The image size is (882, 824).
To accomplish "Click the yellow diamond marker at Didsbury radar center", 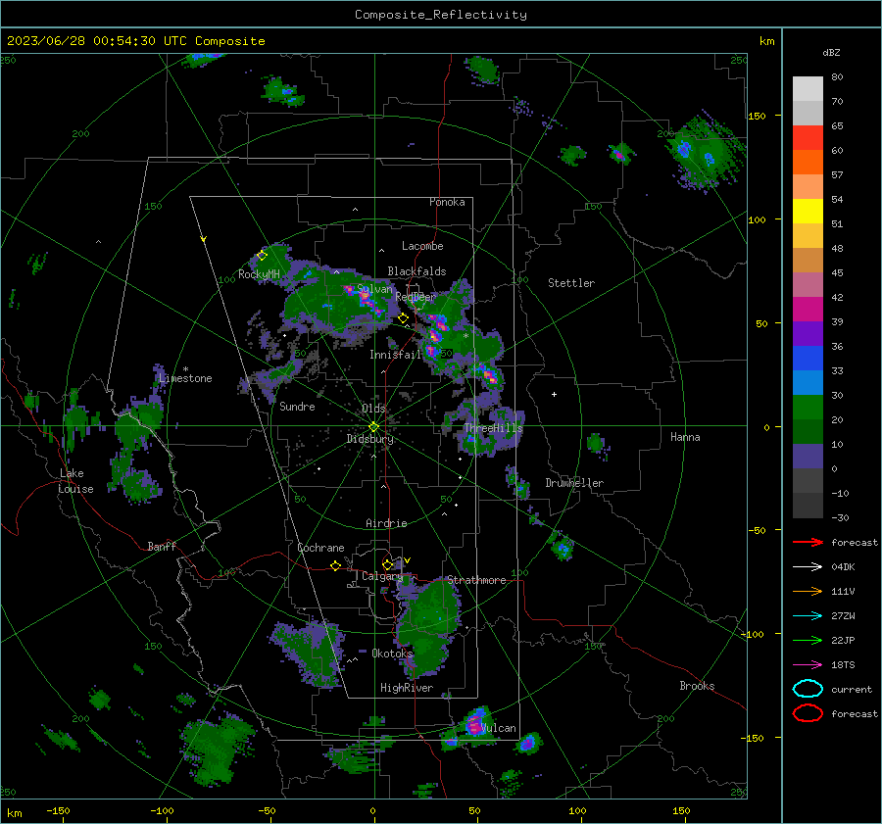I will point(373,427).
